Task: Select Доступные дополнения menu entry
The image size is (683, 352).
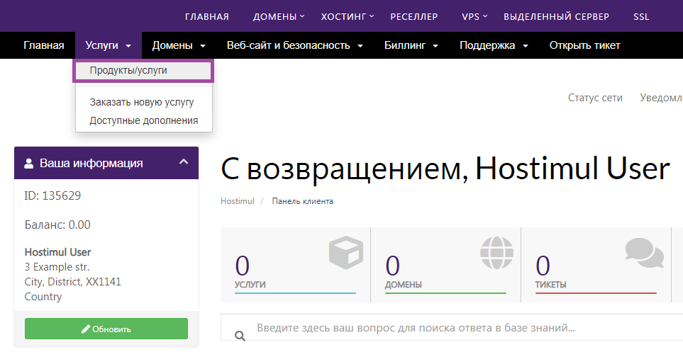Action: click(143, 120)
